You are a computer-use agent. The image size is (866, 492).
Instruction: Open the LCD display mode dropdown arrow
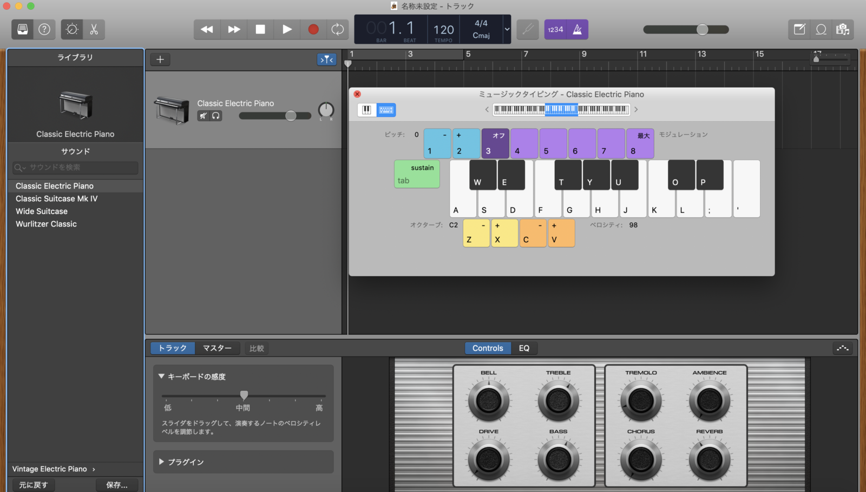tap(507, 29)
